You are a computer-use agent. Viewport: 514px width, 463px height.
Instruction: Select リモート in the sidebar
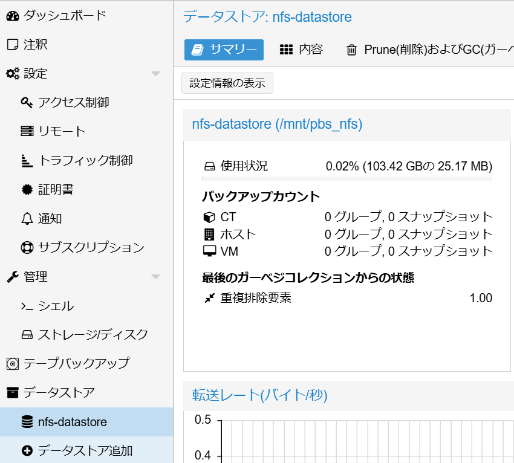coord(86,131)
